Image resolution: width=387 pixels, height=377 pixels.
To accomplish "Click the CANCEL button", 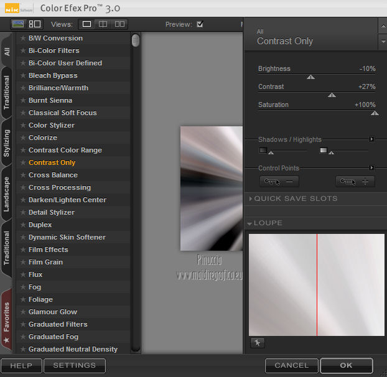I will coord(291,365).
